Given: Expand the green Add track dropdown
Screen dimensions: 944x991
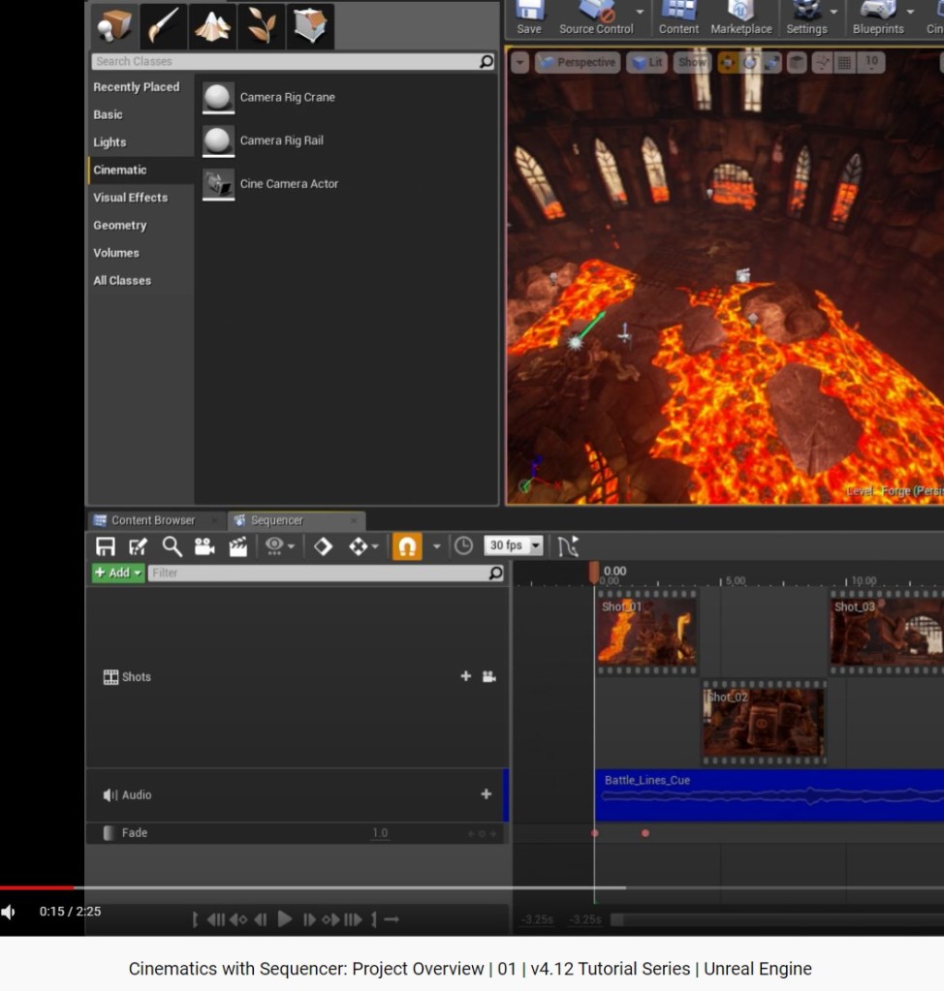Looking at the screenshot, I should pyautogui.click(x=118, y=573).
